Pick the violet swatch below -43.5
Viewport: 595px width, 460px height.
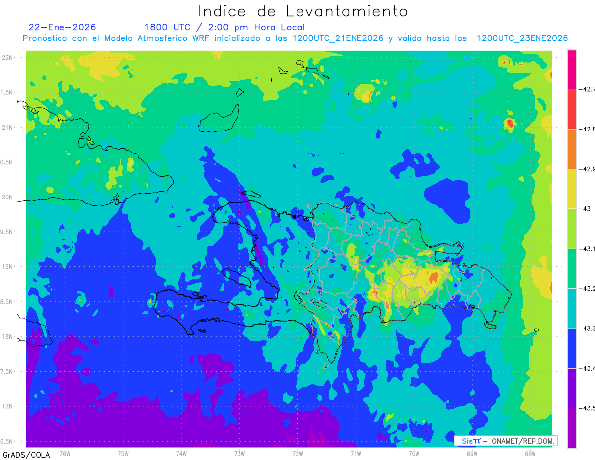point(572,428)
